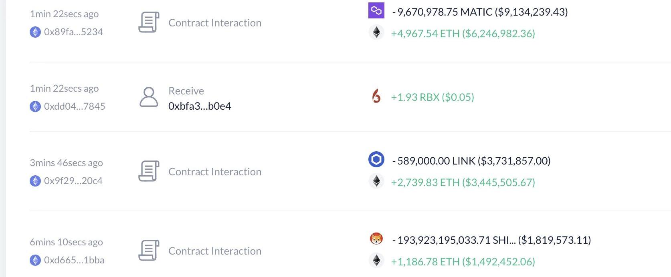This screenshot has width=671, height=277.
Task: Click the purple MATIC token icon
Action: 376,10
